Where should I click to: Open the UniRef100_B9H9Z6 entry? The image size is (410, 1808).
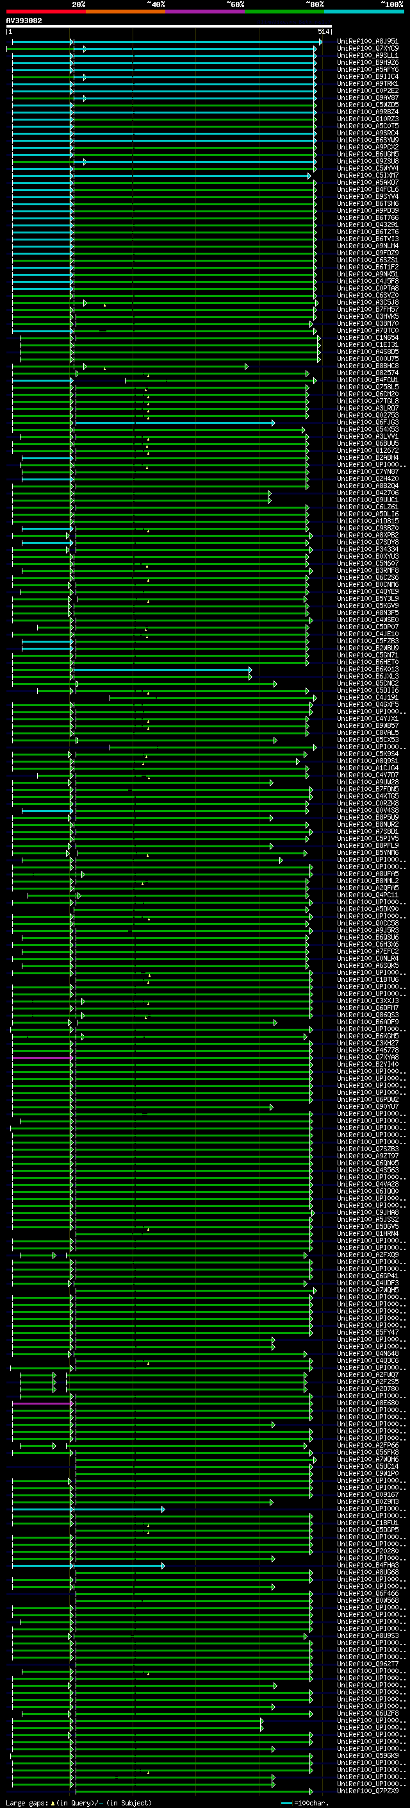[x=368, y=62]
